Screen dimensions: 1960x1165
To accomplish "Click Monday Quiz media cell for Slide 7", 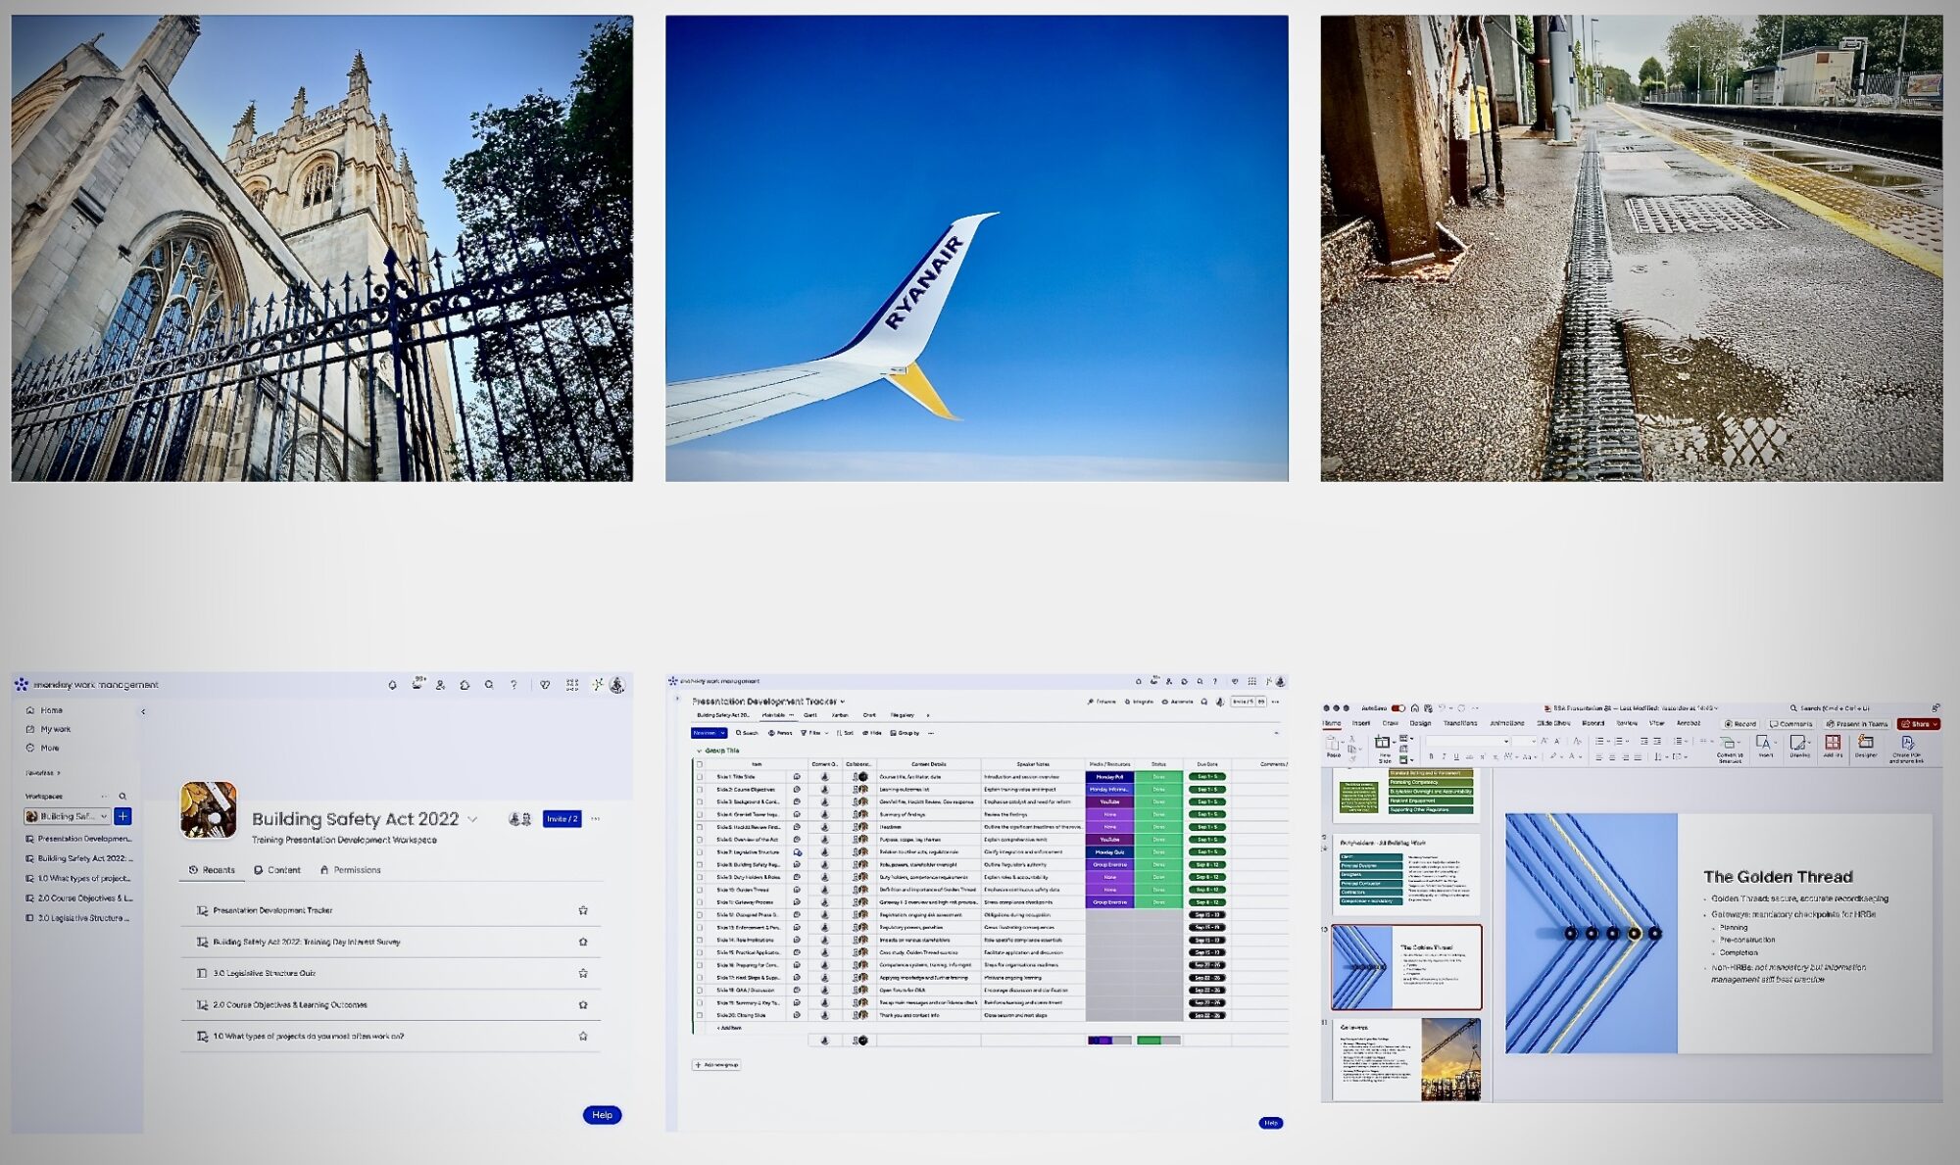I will click(1109, 852).
